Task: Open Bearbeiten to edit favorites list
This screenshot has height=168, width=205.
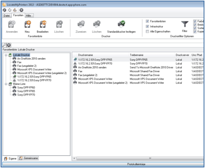Action: [x=43, y=24]
